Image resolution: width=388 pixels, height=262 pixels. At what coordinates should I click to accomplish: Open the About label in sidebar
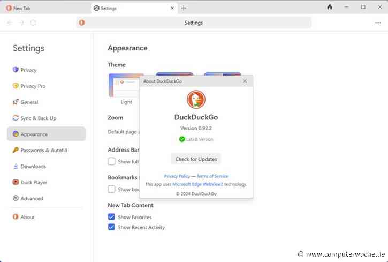click(28, 217)
